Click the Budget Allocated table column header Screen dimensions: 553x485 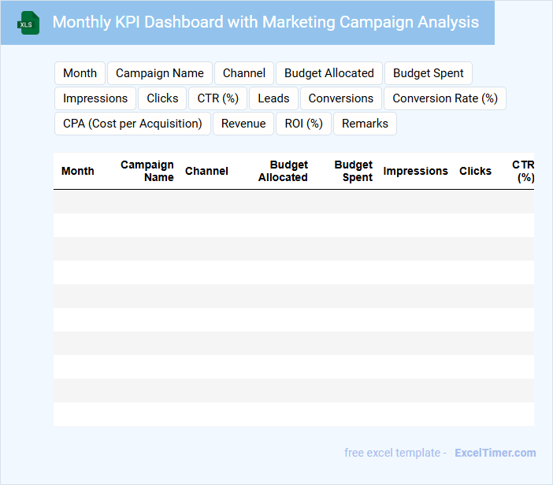point(283,171)
